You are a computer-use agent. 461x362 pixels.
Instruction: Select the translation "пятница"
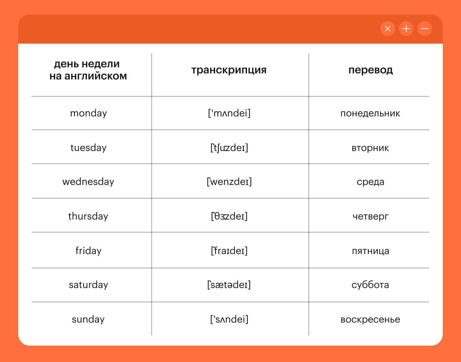click(370, 251)
